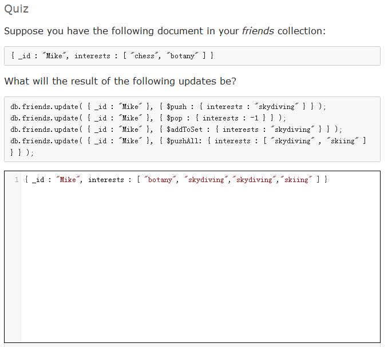Click the italic word friends in the prompt
Image resolution: width=388 pixels, height=347 pixels.
[x=258, y=31]
